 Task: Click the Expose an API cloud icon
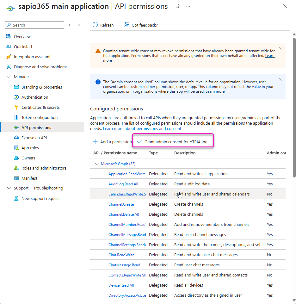16,138
